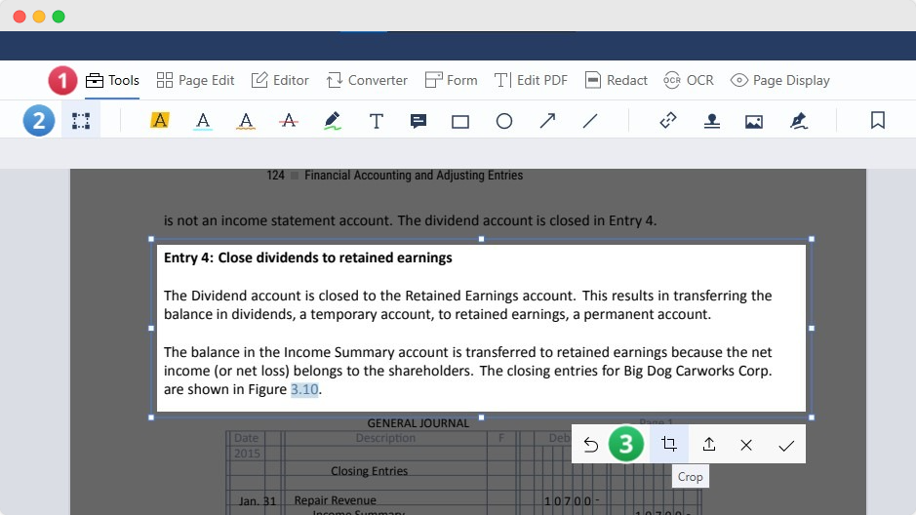The image size is (916, 515).
Task: Select the comment note tool
Action: [418, 121]
